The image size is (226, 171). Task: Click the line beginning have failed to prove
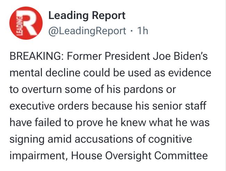(110, 123)
